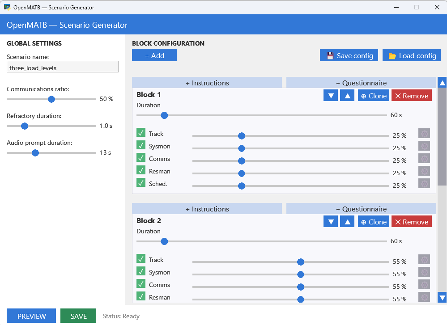Click the '13 s' audio prompt value

(106, 153)
